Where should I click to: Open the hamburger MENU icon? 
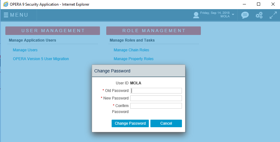click(x=6, y=15)
